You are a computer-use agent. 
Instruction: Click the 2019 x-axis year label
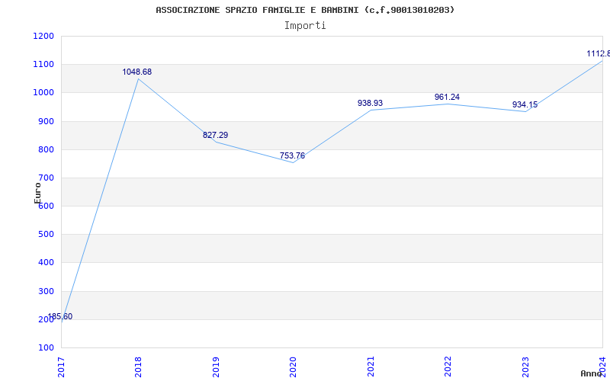[216, 367]
